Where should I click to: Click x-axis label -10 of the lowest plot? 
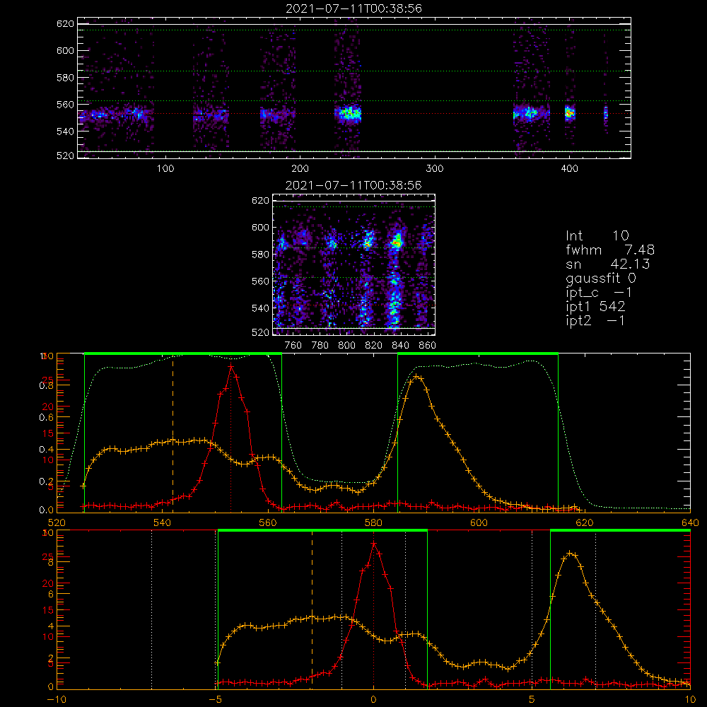point(57,699)
